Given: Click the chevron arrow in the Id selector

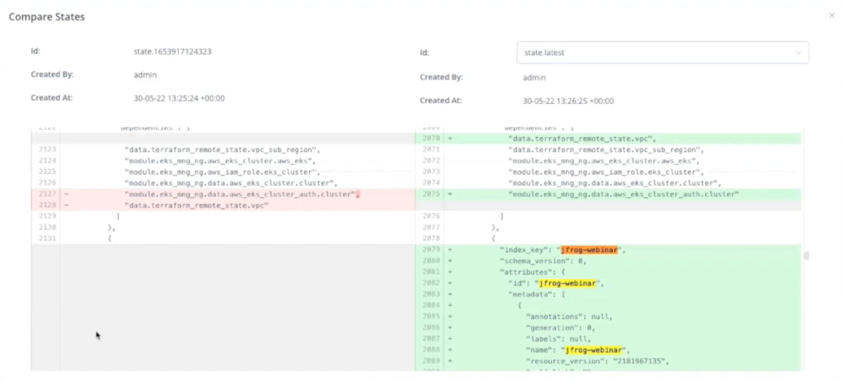Looking at the screenshot, I should pyautogui.click(x=798, y=53).
